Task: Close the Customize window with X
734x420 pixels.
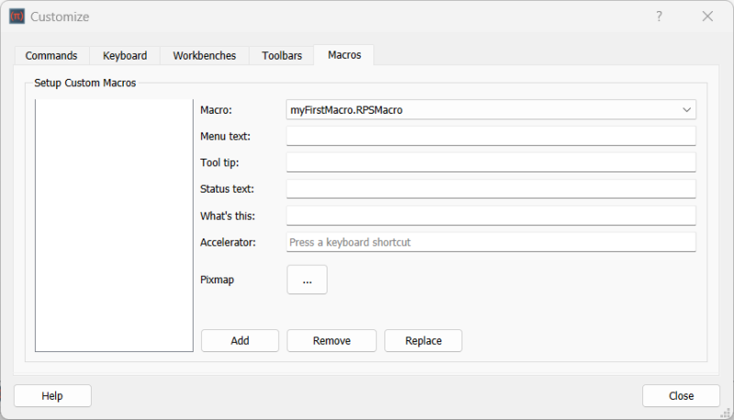Action: pos(707,17)
